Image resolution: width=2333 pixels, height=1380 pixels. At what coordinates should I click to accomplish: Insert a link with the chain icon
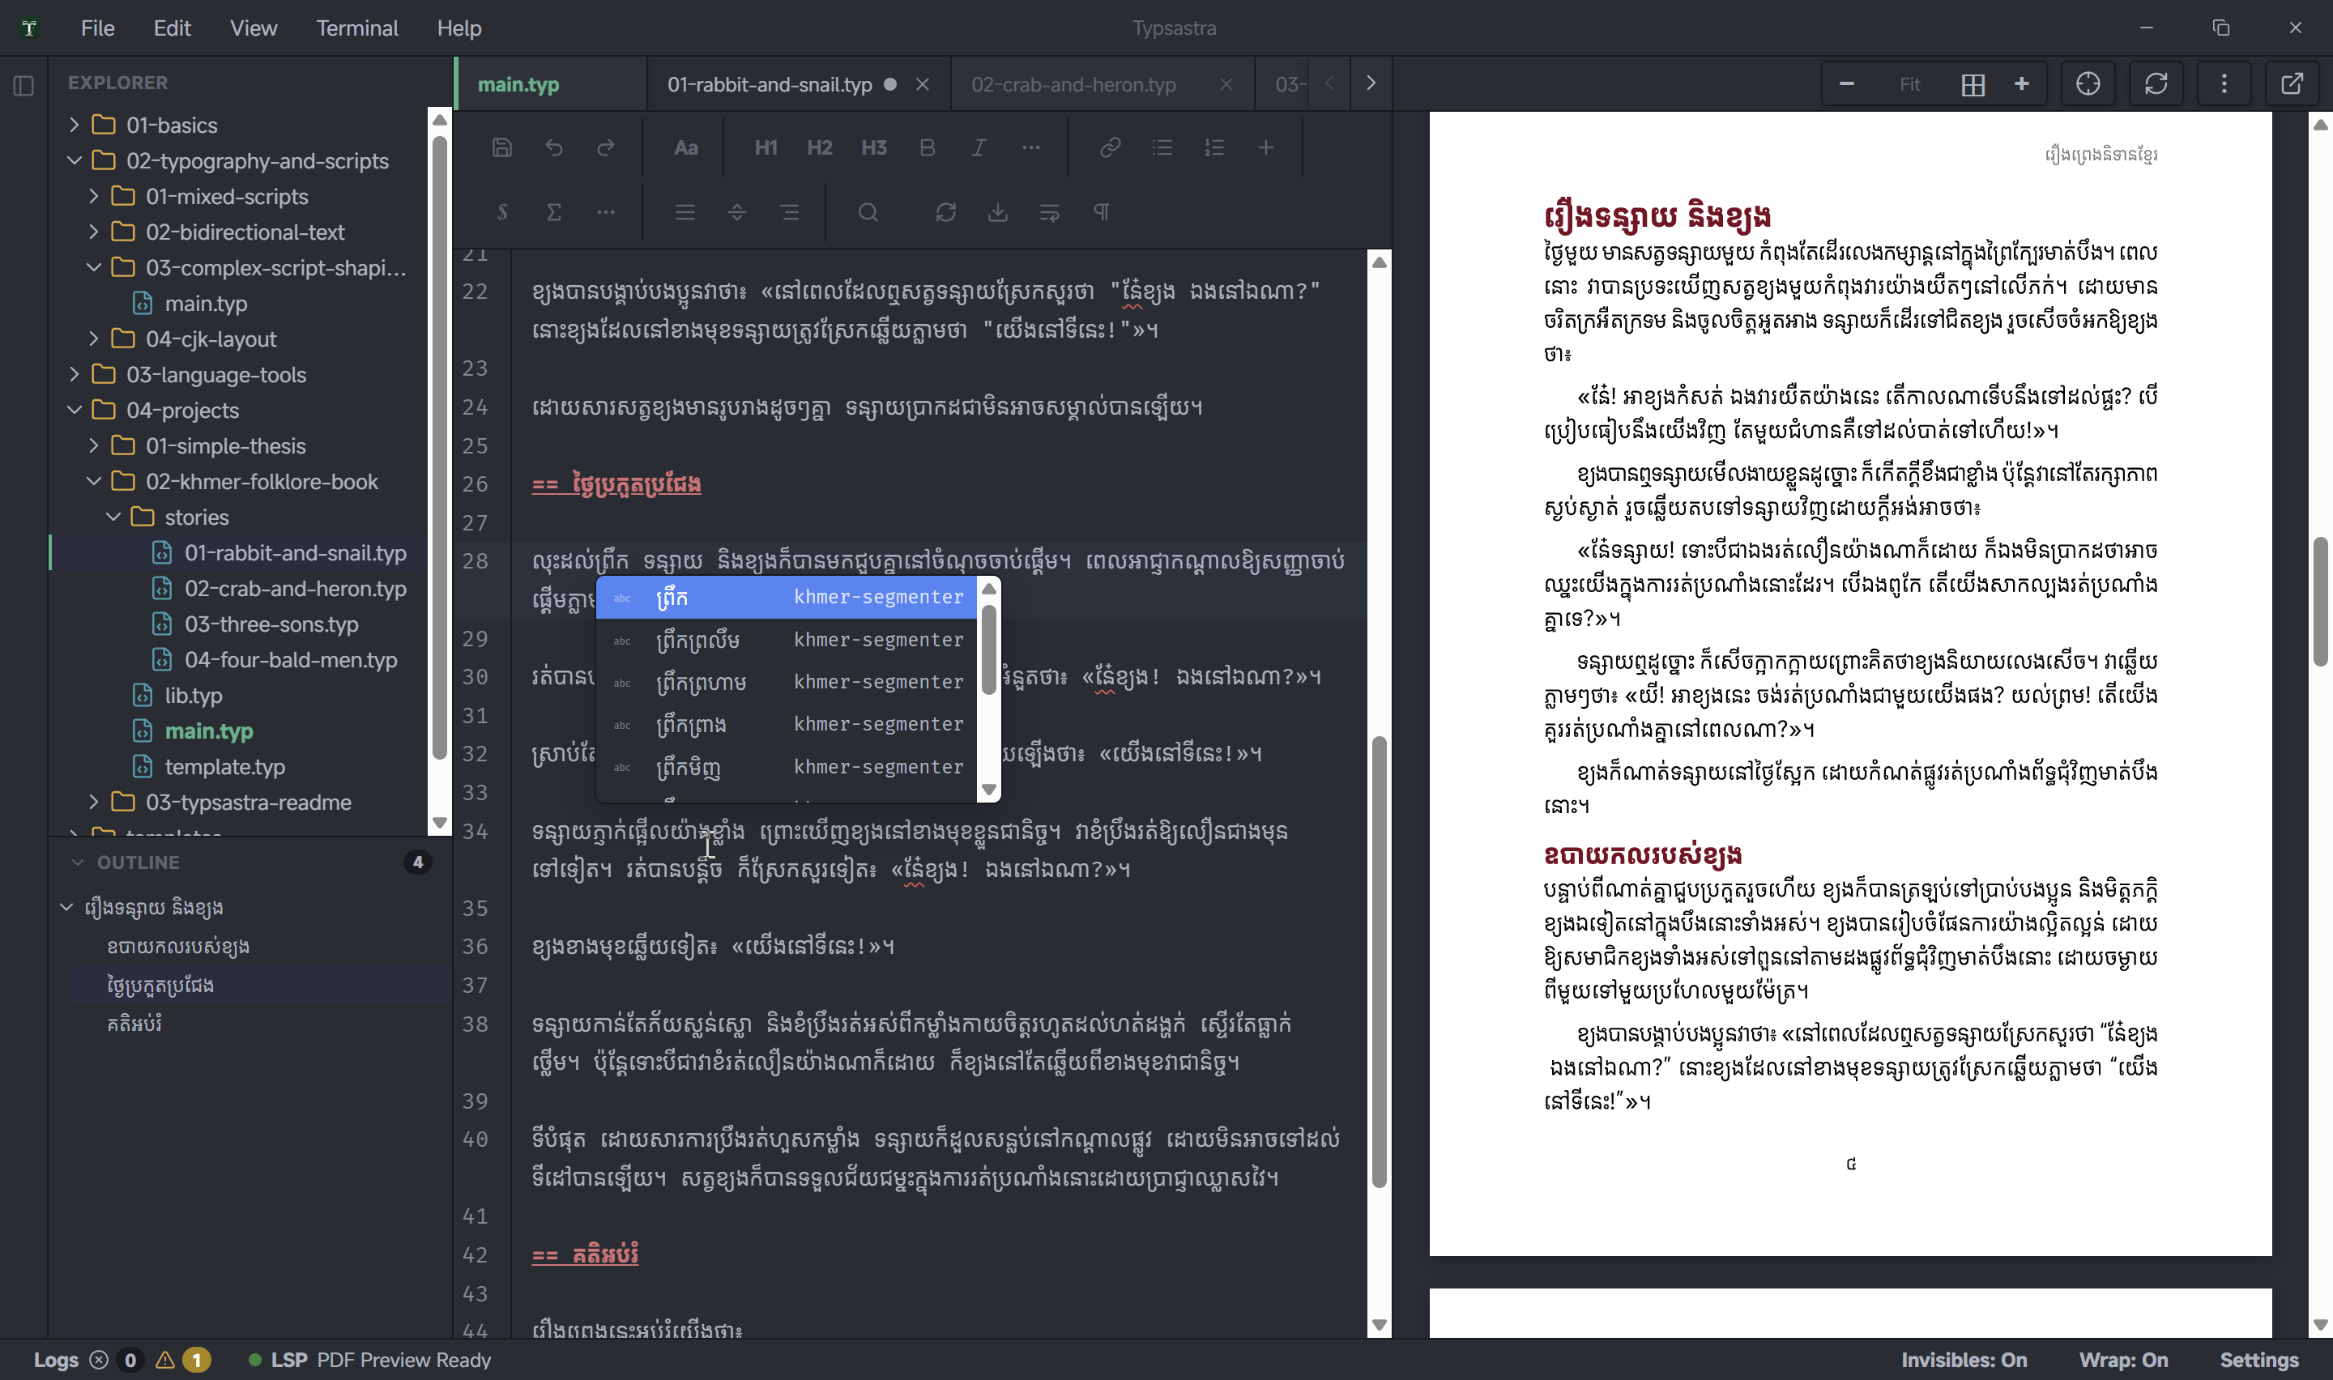(1109, 147)
